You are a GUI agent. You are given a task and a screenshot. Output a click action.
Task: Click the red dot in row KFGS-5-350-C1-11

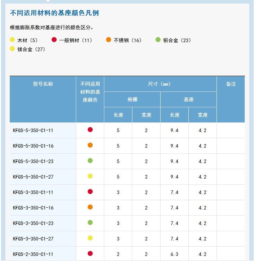pos(90,130)
